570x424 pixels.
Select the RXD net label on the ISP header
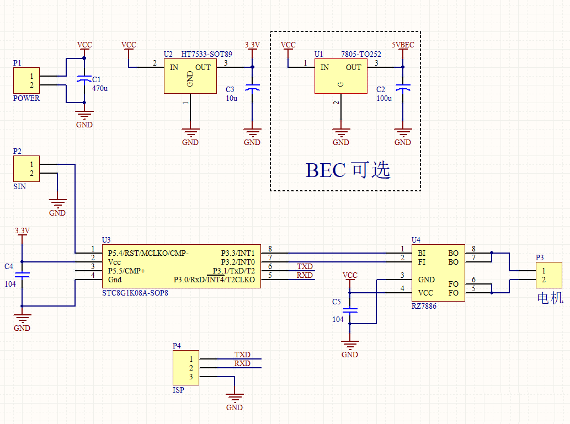(242, 364)
